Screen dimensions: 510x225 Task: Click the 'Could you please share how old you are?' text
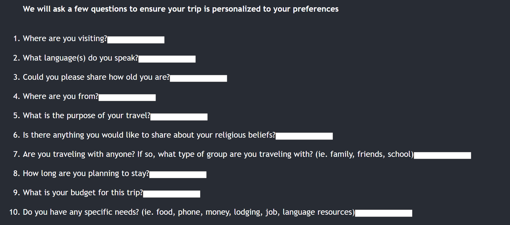96,77
